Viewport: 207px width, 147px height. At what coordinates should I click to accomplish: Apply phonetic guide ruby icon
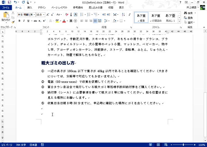point(71,15)
